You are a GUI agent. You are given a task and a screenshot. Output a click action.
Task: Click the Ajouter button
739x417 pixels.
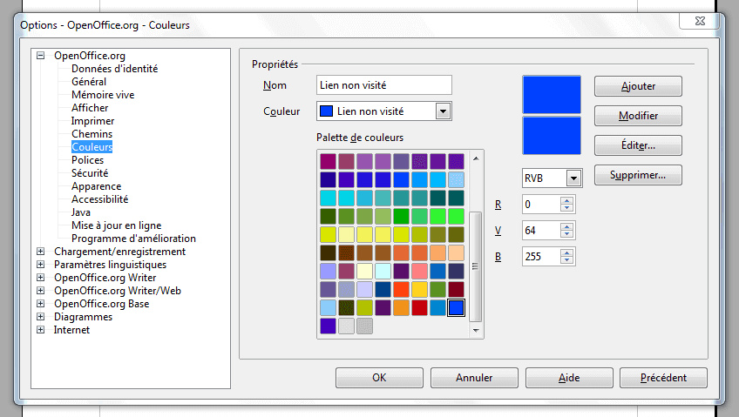[638, 86]
